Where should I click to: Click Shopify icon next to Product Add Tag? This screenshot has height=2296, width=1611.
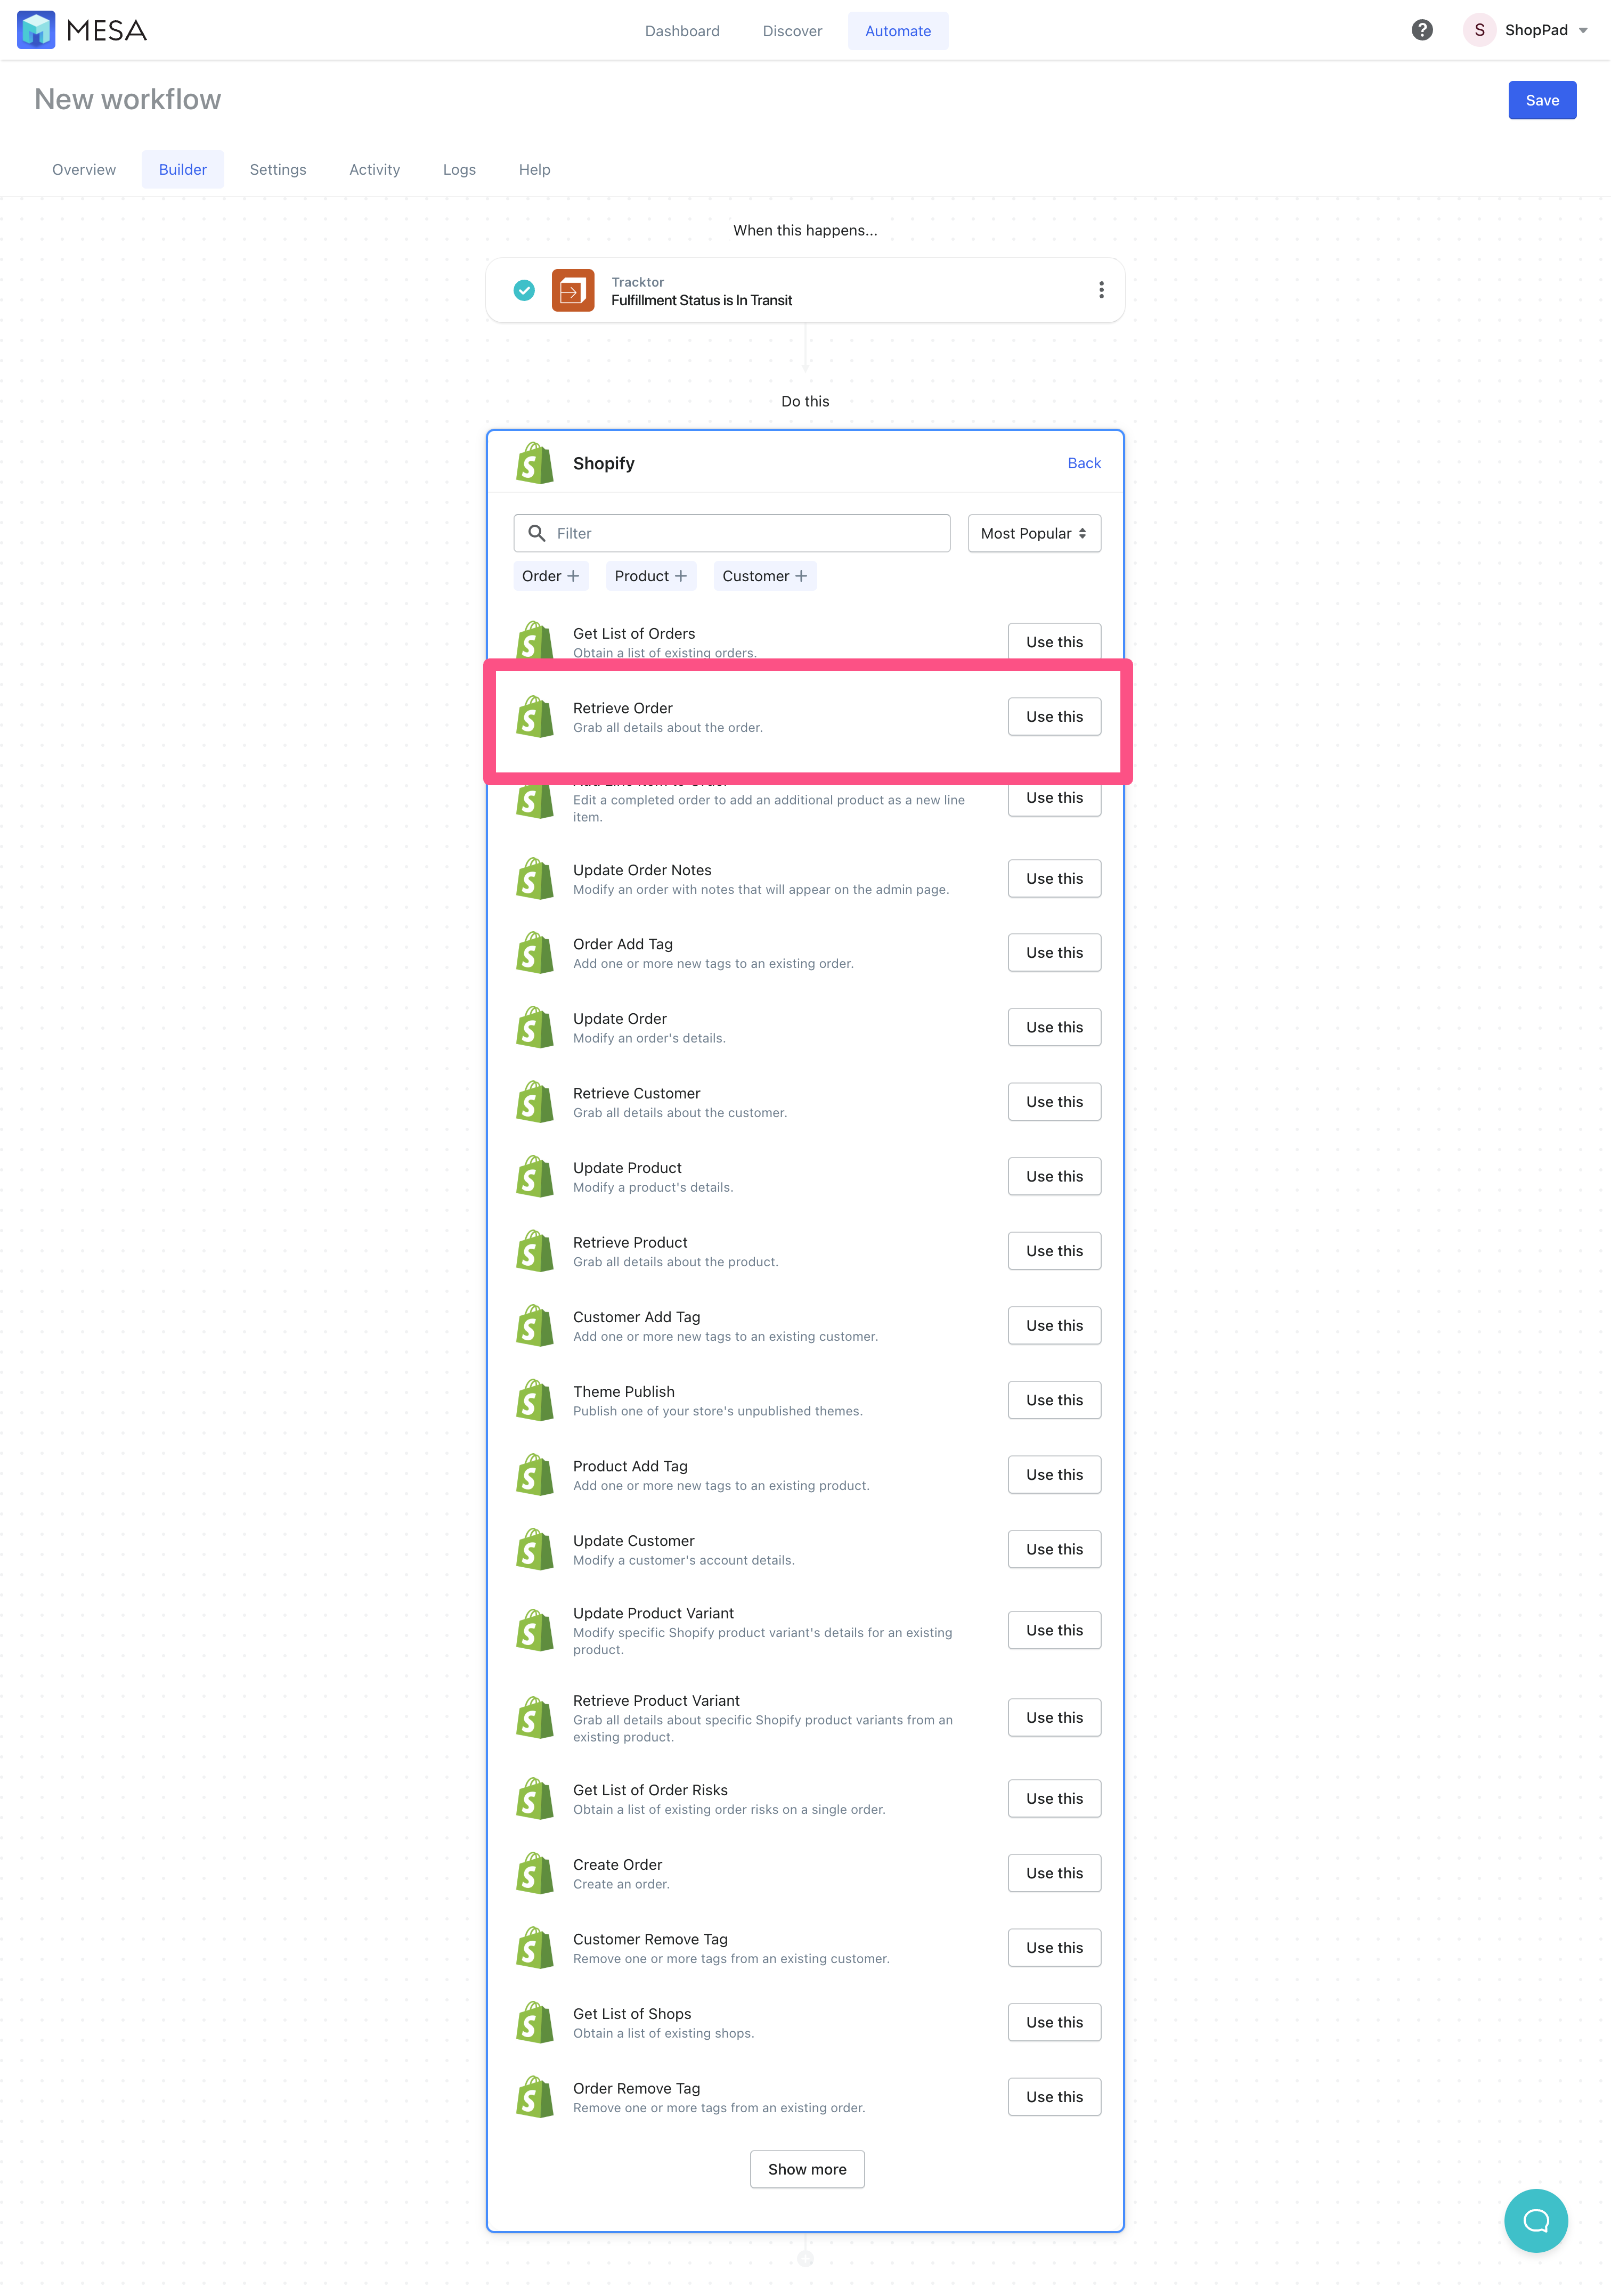click(x=535, y=1475)
